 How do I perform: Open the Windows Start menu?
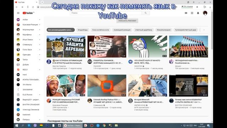tap(17, 126)
